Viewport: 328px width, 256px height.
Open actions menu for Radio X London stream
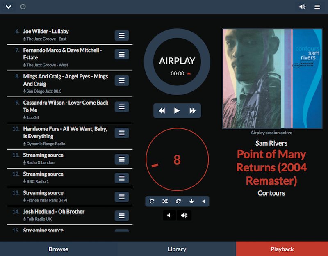pyautogui.click(x=122, y=159)
